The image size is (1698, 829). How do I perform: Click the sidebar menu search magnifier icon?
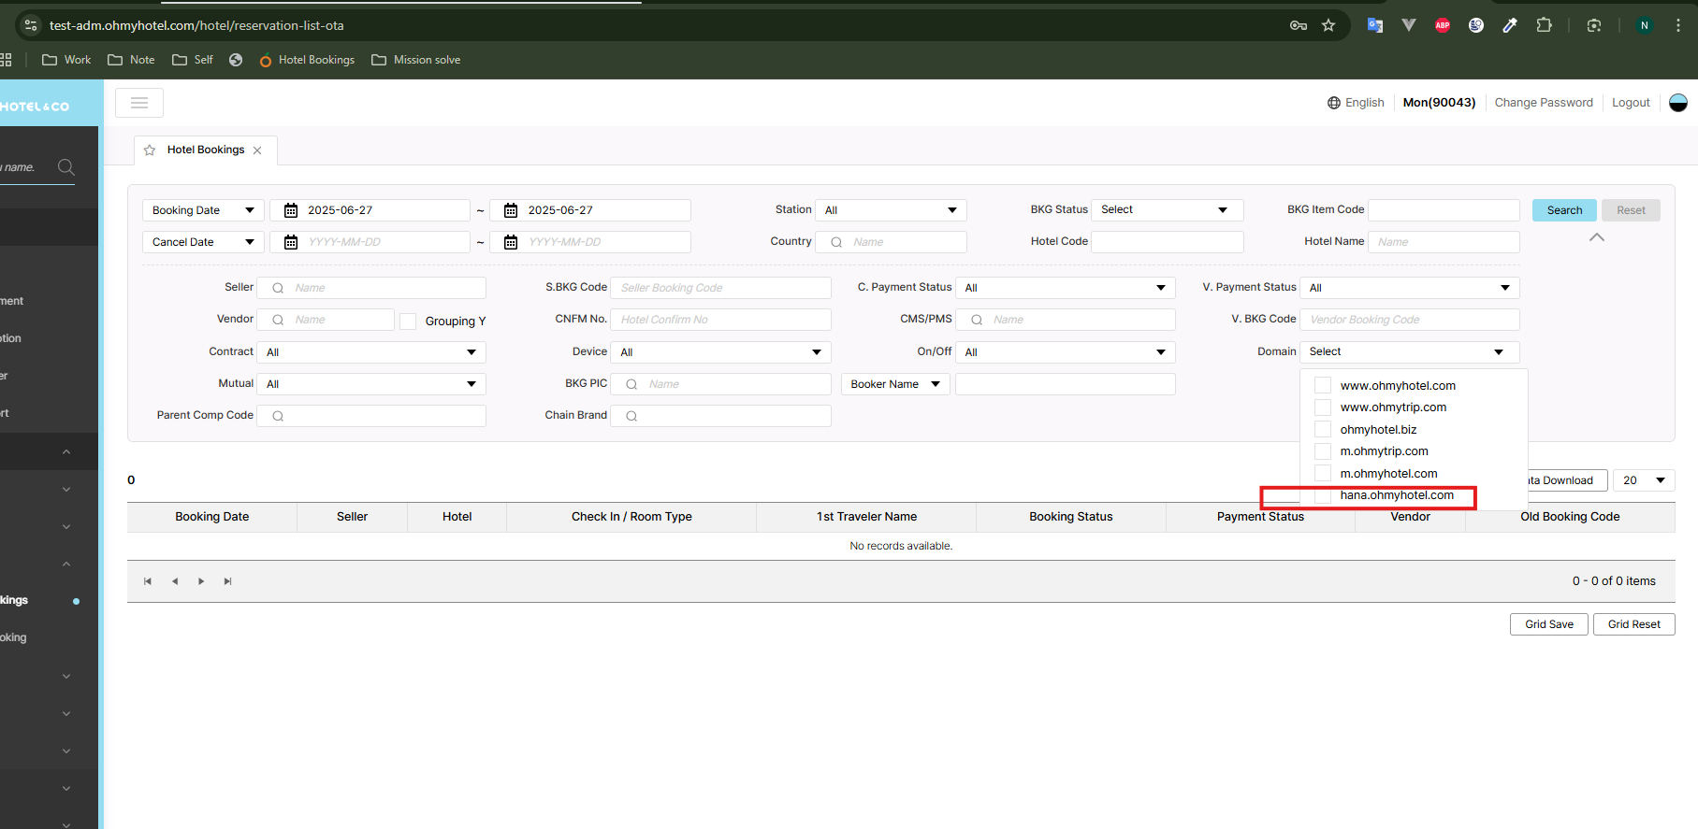point(65,167)
